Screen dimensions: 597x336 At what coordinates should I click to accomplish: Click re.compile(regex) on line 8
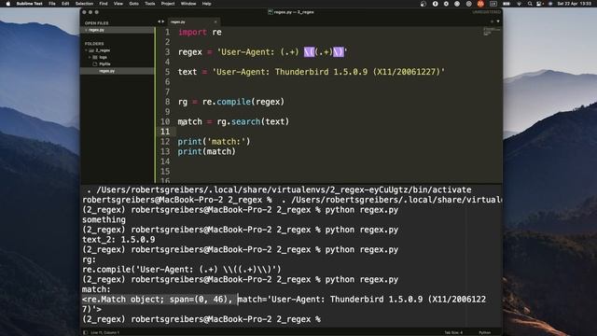(x=243, y=102)
